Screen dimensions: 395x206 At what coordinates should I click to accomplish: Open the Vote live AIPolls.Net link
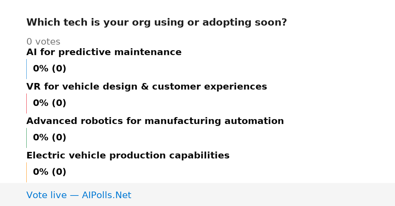pyautogui.click(x=79, y=195)
